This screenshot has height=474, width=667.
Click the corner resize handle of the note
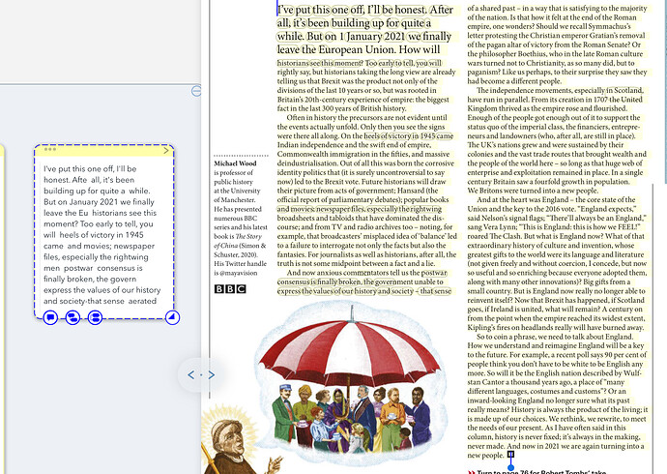tap(172, 317)
